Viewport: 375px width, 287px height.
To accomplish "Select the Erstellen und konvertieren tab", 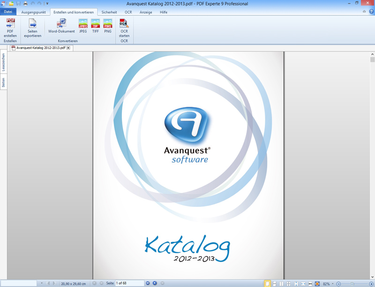I will point(74,12).
